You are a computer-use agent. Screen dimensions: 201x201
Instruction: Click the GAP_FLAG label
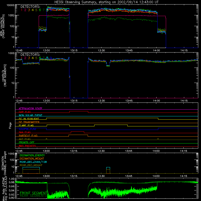click(x=25, y=112)
